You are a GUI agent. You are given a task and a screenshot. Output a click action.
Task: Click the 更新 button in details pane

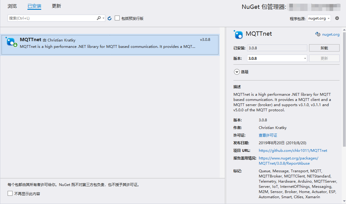[324, 58]
